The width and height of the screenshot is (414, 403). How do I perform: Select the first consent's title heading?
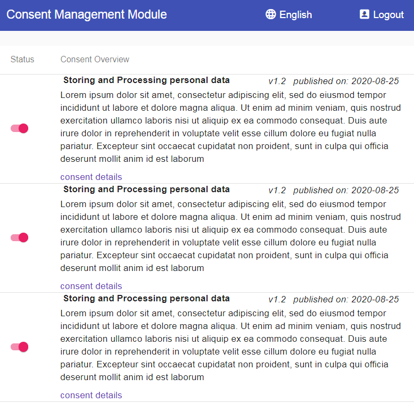point(146,80)
